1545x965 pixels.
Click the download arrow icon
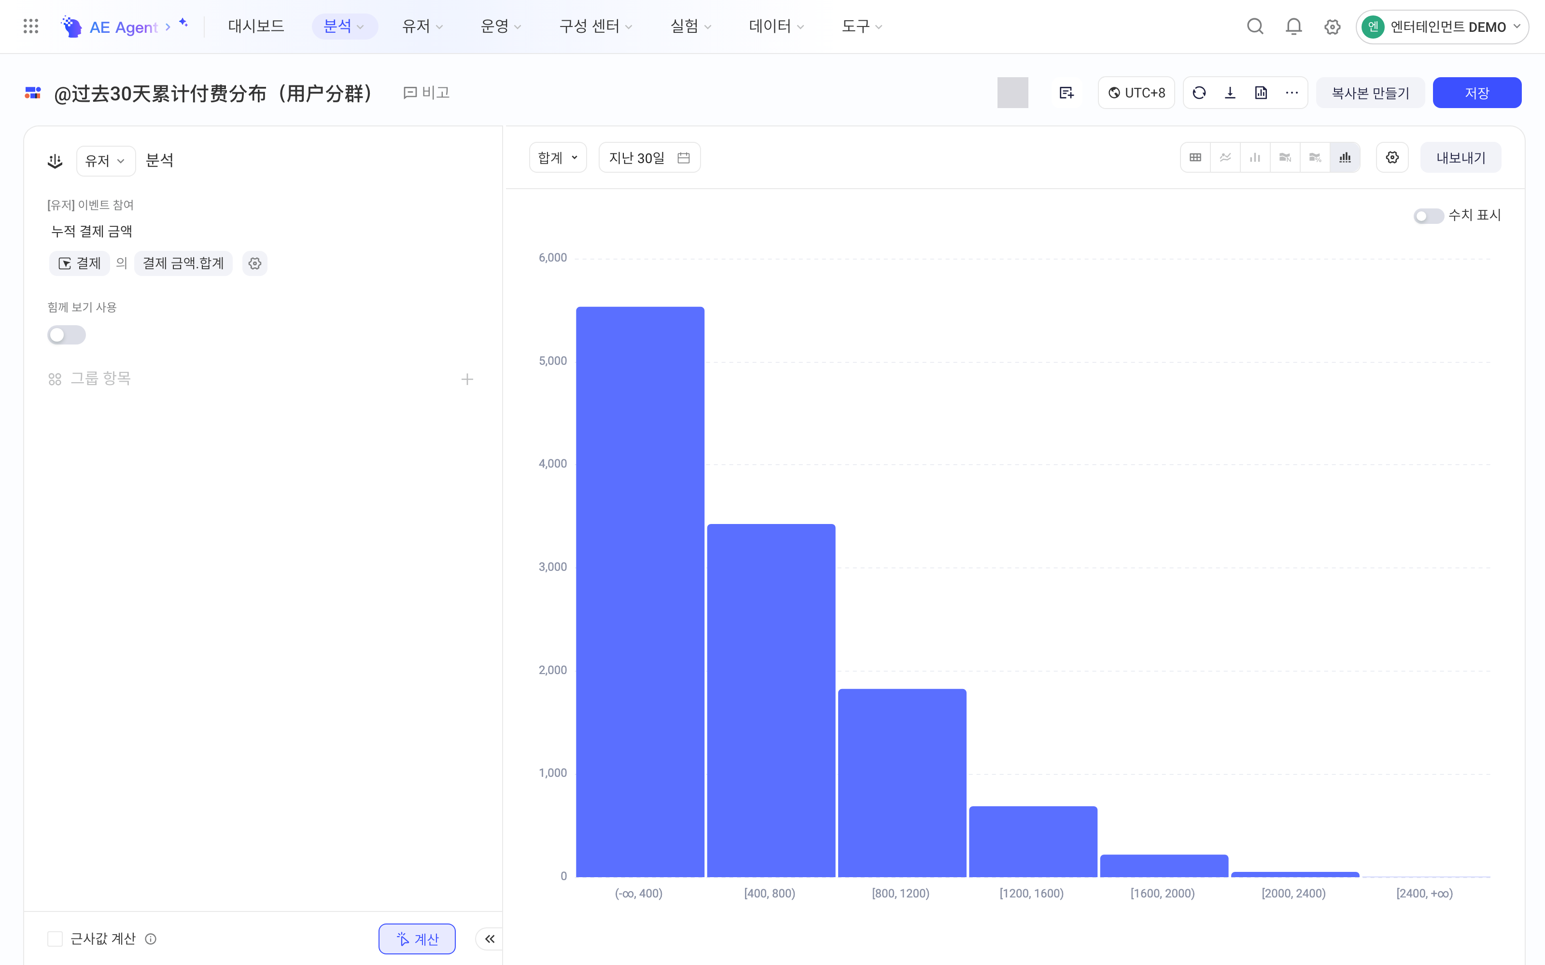pyautogui.click(x=1230, y=93)
